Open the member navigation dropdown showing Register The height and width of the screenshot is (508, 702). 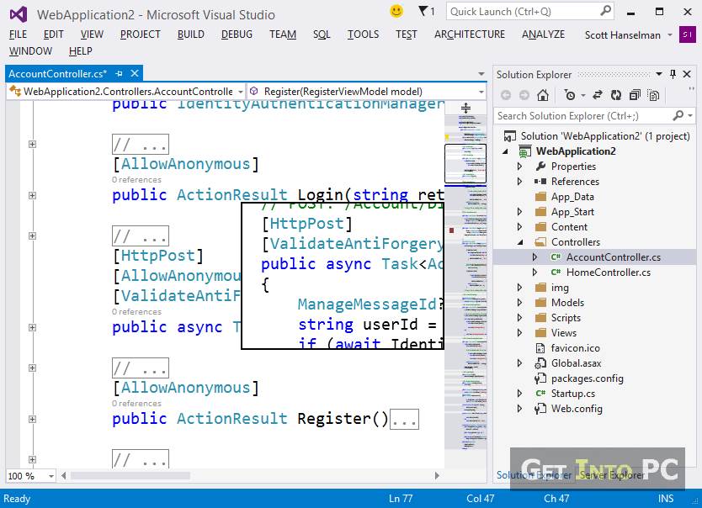tap(481, 92)
